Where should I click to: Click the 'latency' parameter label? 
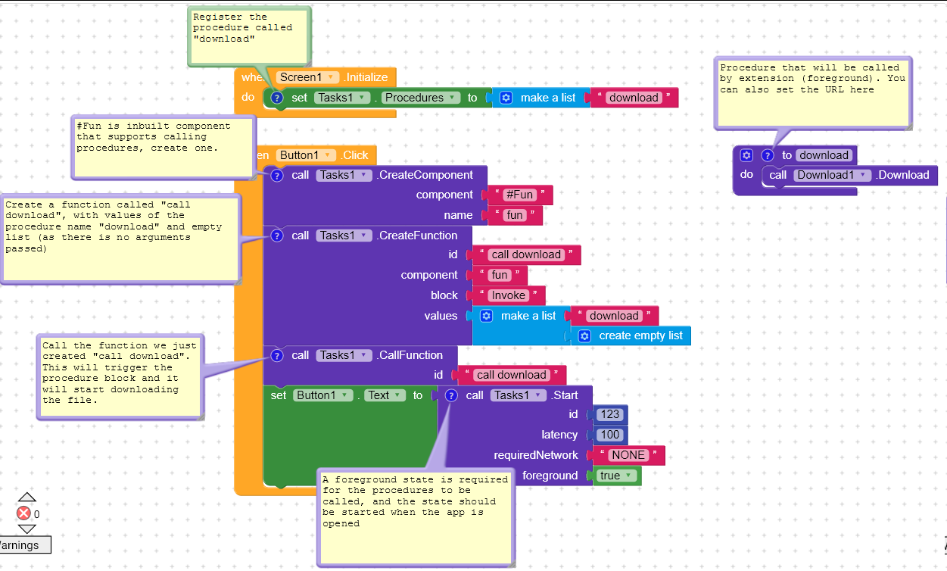(559, 435)
